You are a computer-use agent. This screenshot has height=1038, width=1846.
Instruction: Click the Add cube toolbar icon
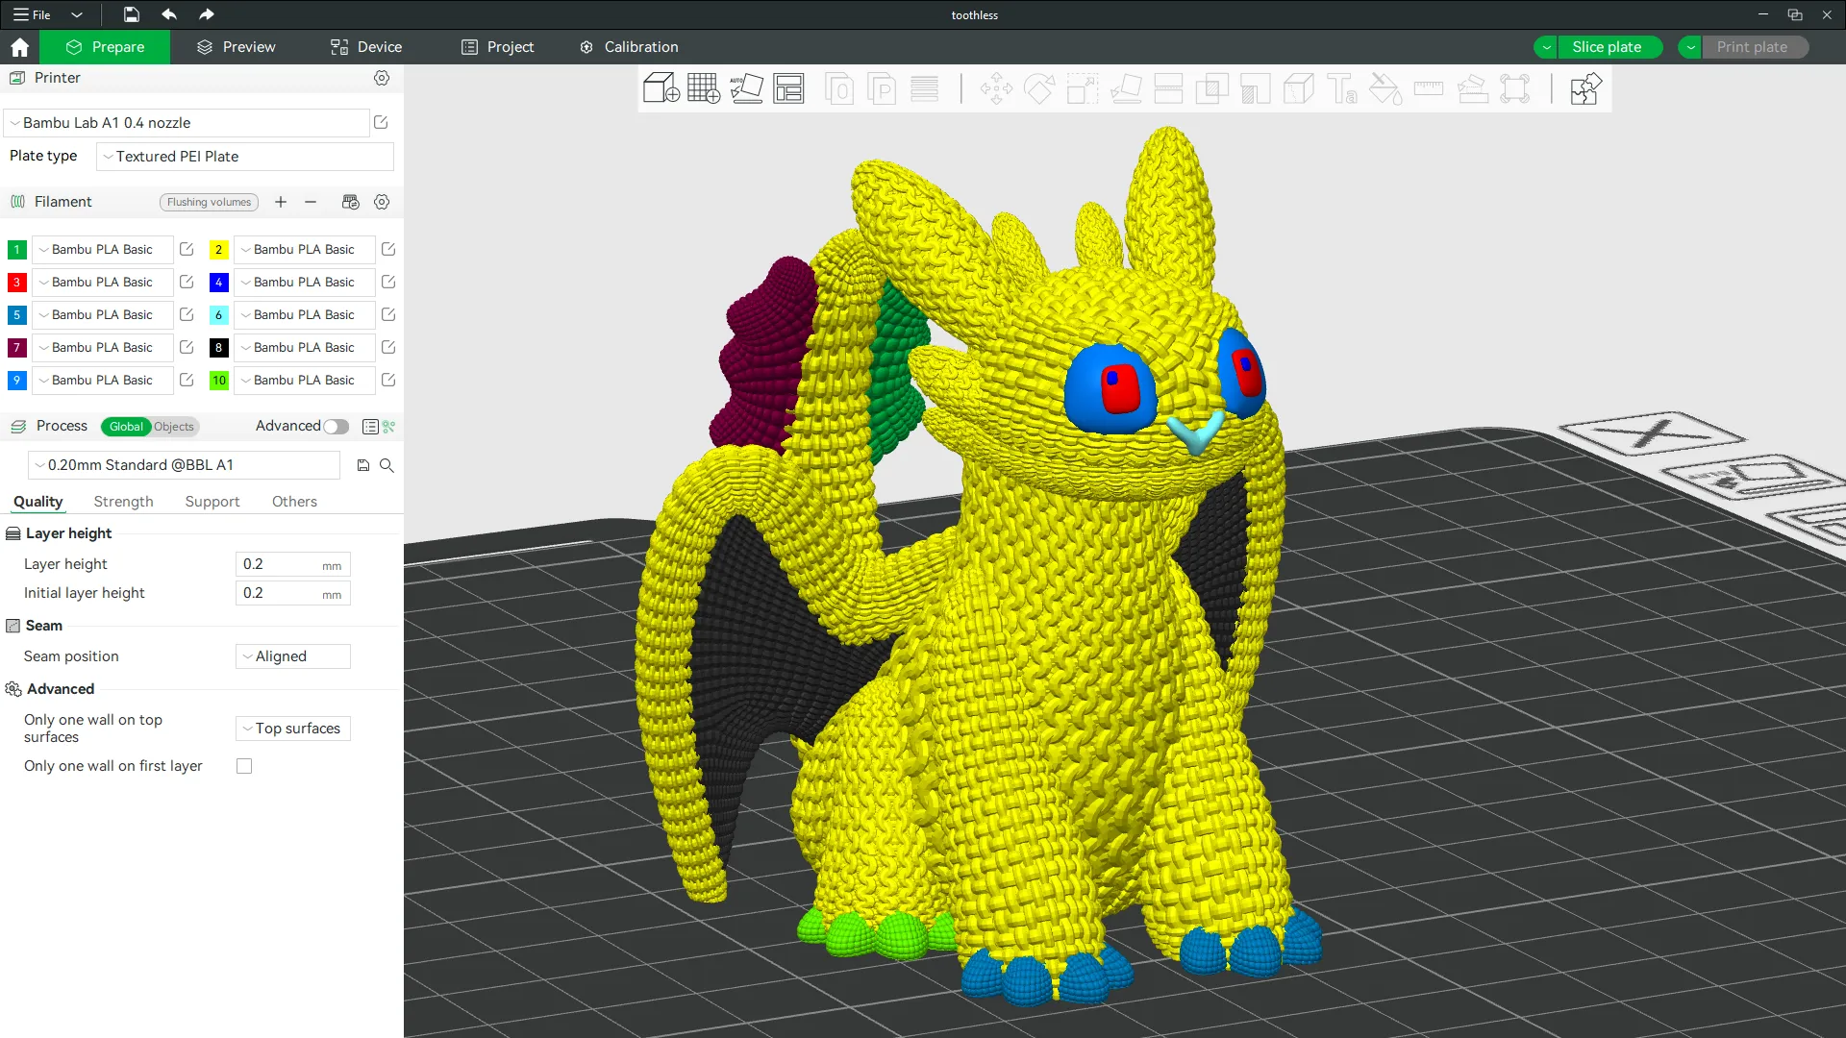(661, 89)
